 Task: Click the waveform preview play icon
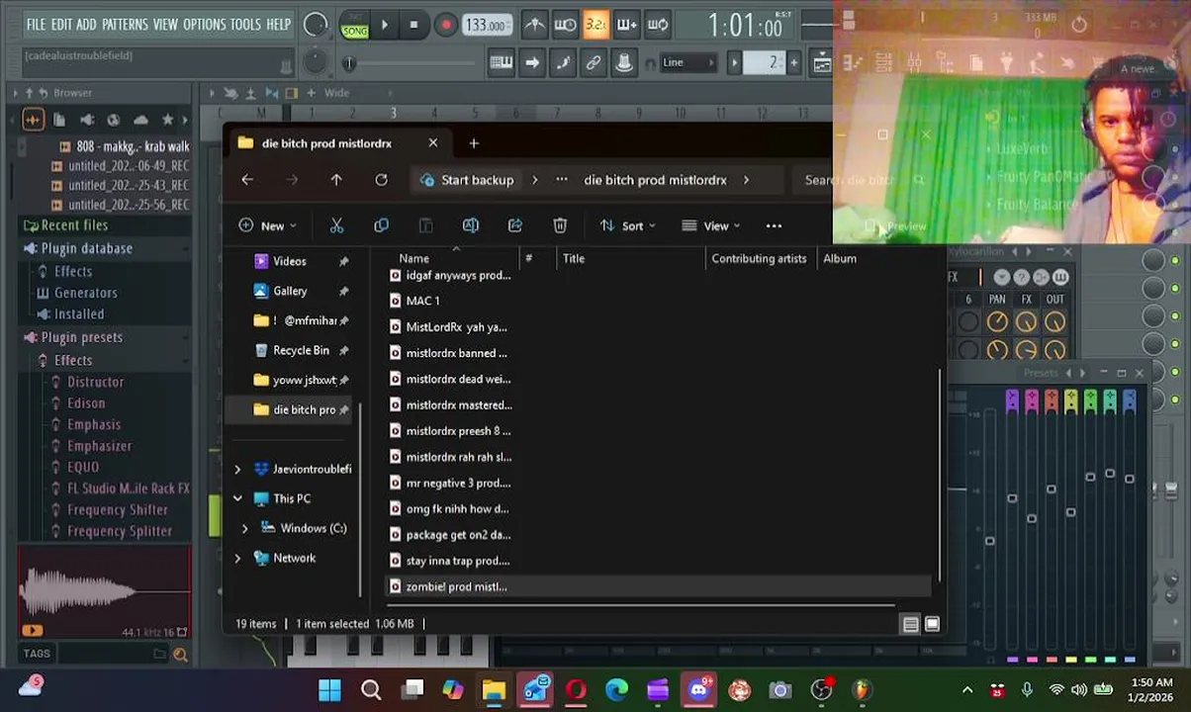(x=32, y=630)
